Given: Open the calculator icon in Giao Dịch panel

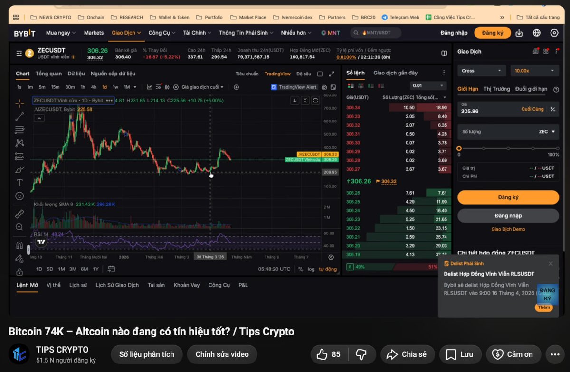Looking at the screenshot, I should [x=536, y=51].
